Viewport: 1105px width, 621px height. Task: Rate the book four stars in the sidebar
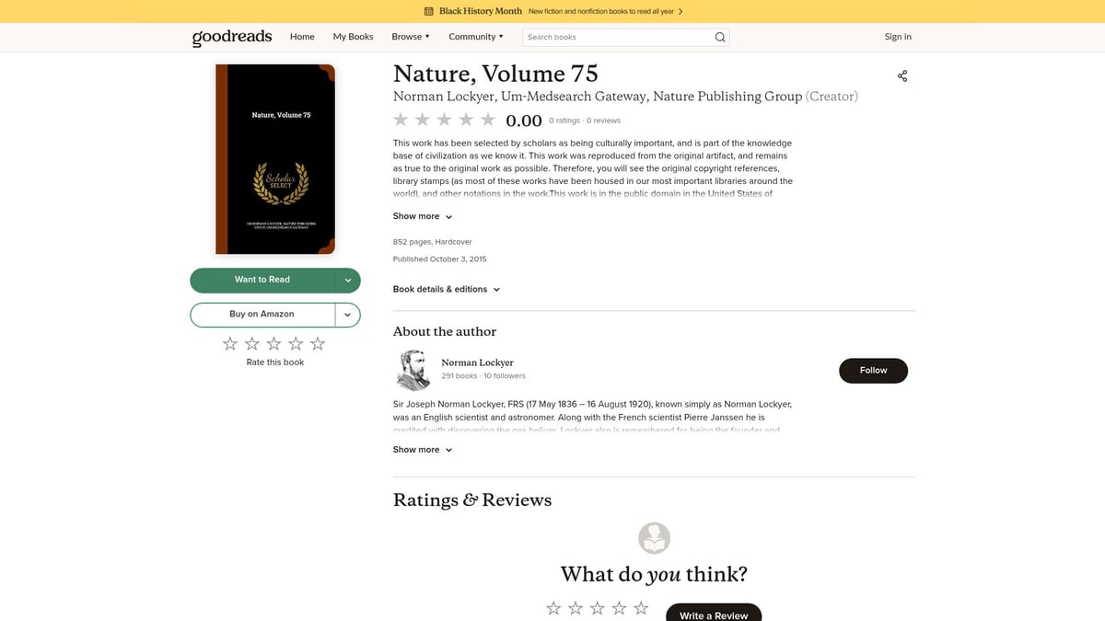296,343
